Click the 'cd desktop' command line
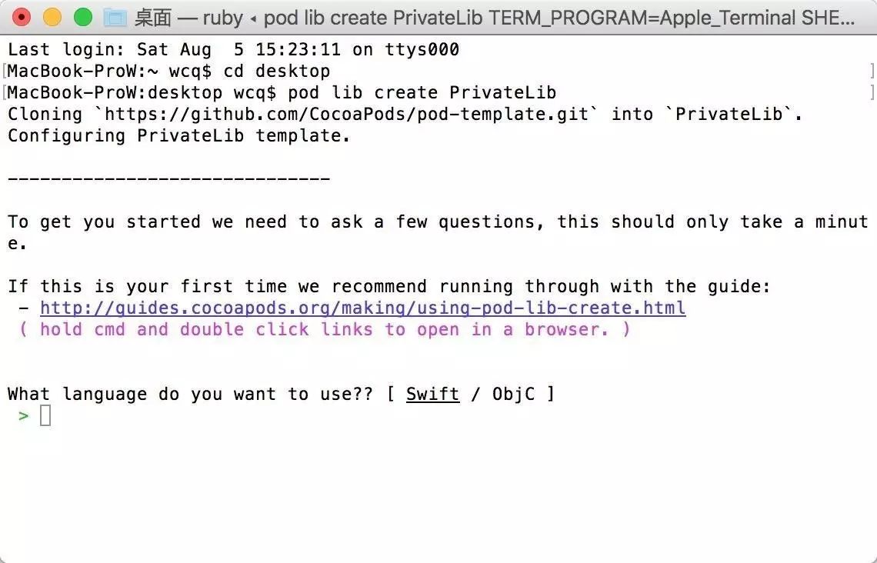This screenshot has height=563, width=877. (x=169, y=71)
